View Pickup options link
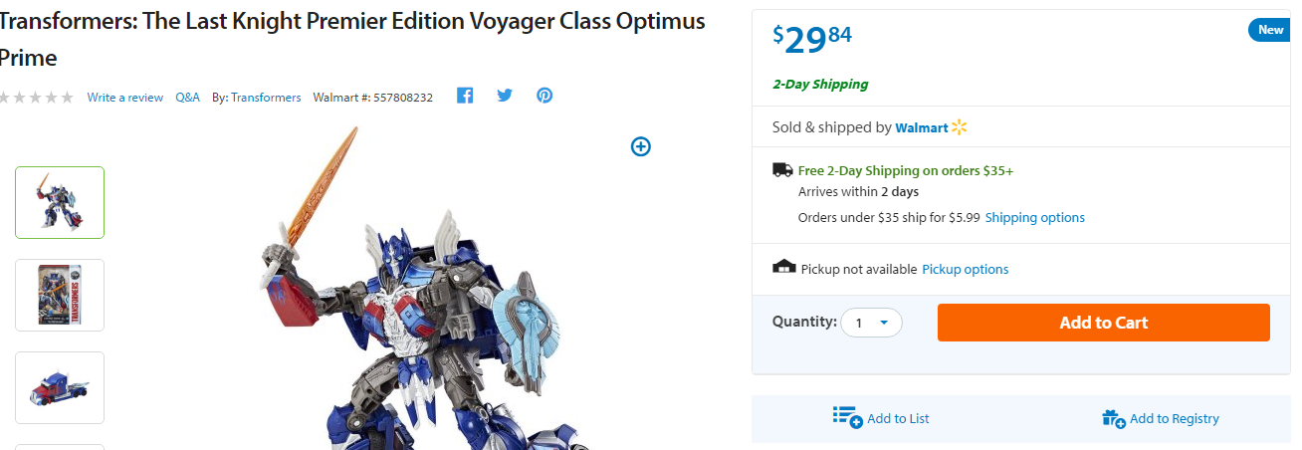This screenshot has width=1302, height=450. [x=965, y=269]
